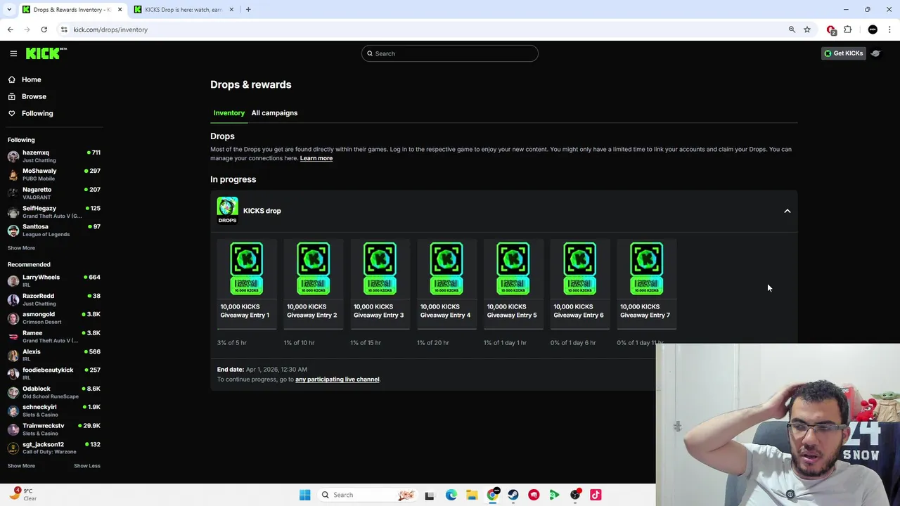Open the user avatar menu
900x506 pixels.
(875, 53)
